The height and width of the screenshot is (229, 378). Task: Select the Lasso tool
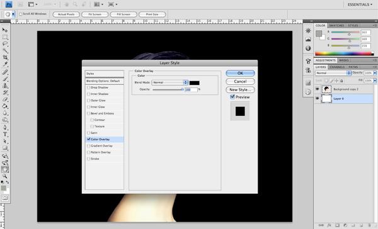[5, 44]
